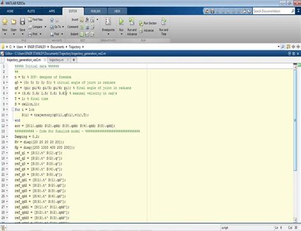Switch to the HOME tab
301x231 pixels.
click(10, 11)
